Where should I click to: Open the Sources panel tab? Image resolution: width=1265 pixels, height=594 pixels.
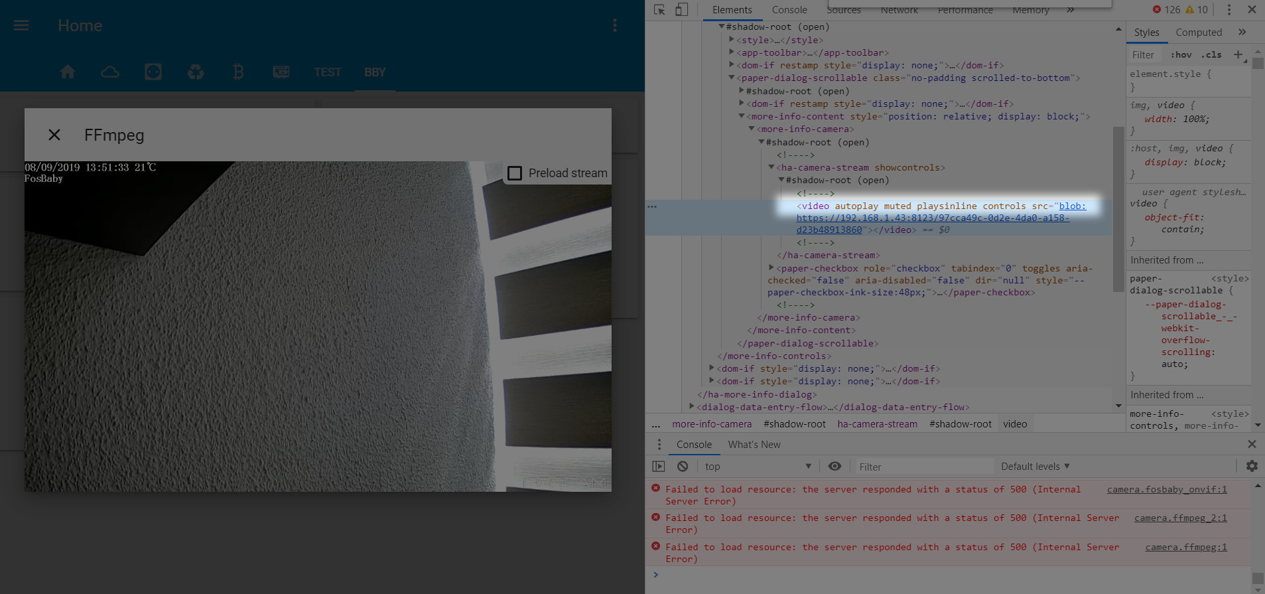[844, 10]
